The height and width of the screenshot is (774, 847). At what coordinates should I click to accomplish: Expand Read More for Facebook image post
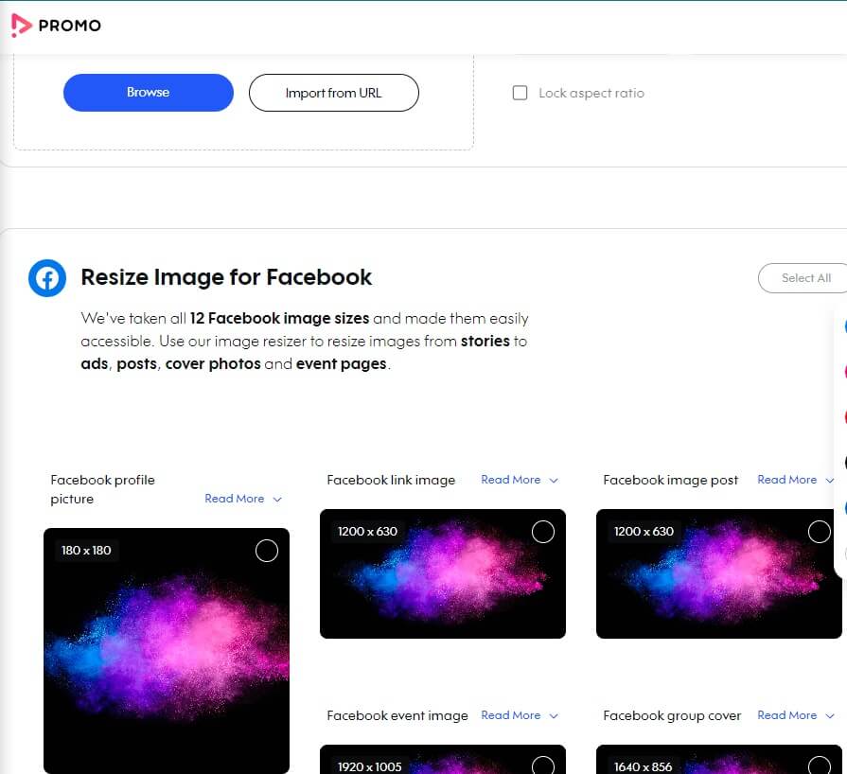(x=795, y=480)
